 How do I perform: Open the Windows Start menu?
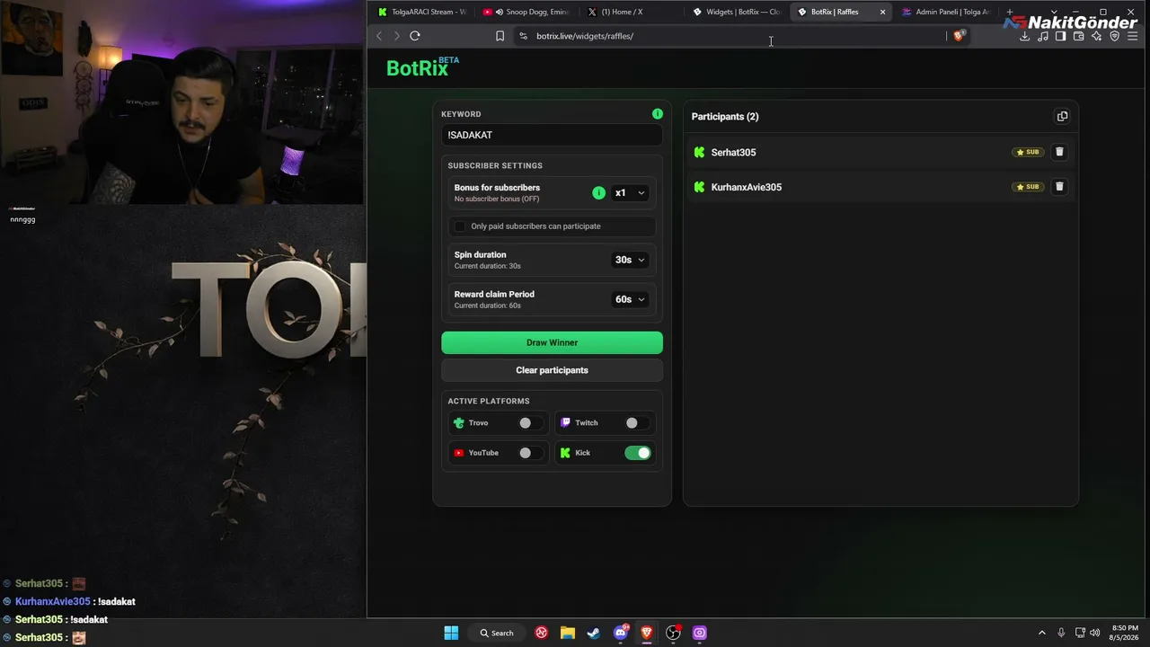(x=451, y=633)
